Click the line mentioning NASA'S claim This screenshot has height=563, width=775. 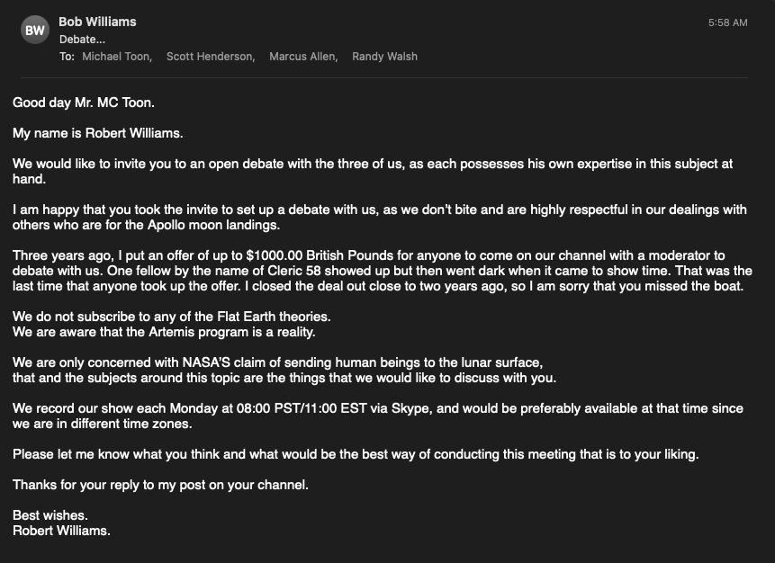(278, 362)
